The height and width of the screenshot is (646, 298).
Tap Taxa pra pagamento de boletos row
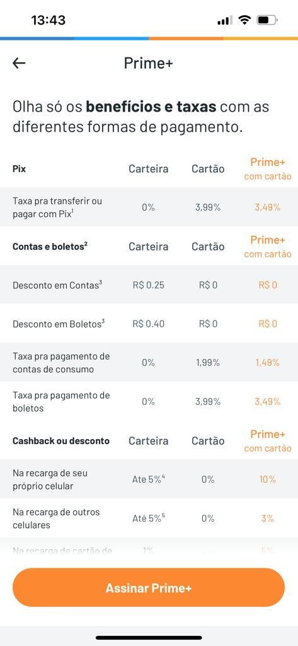coord(149,402)
